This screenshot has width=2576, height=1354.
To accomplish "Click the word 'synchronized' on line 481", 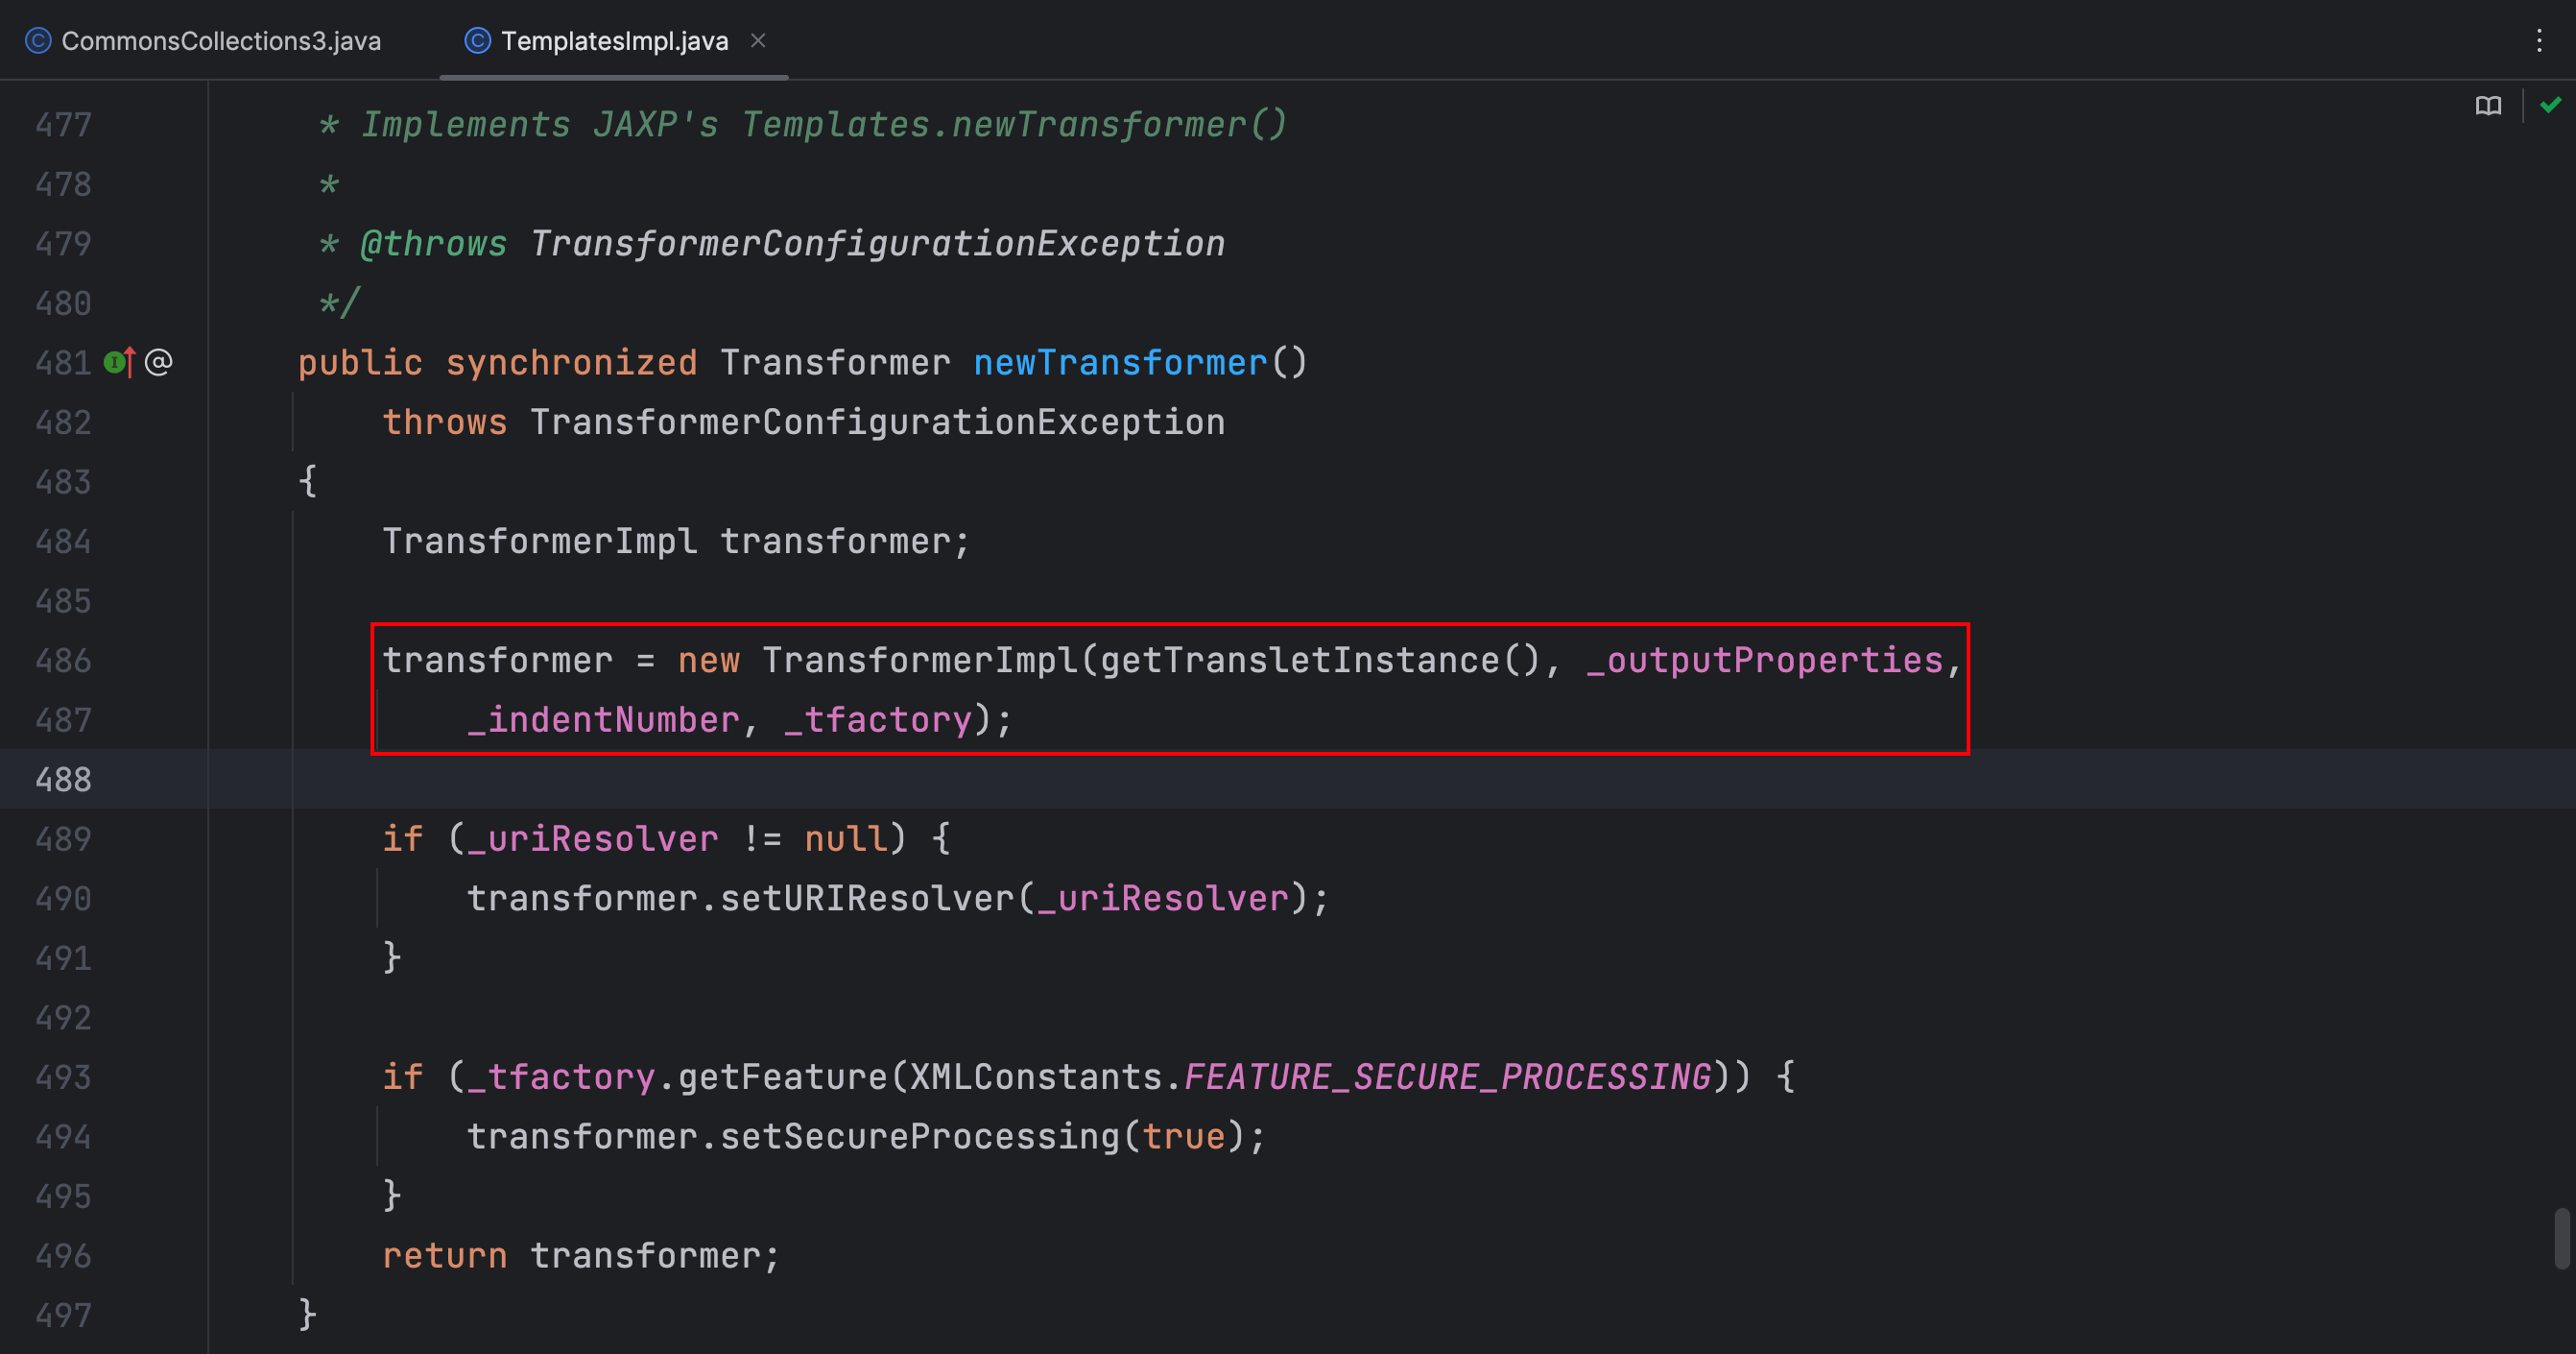I will click(571, 362).
